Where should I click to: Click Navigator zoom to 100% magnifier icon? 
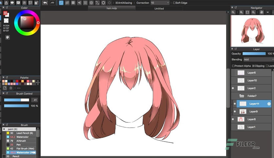pyautogui.click(x=233, y=12)
